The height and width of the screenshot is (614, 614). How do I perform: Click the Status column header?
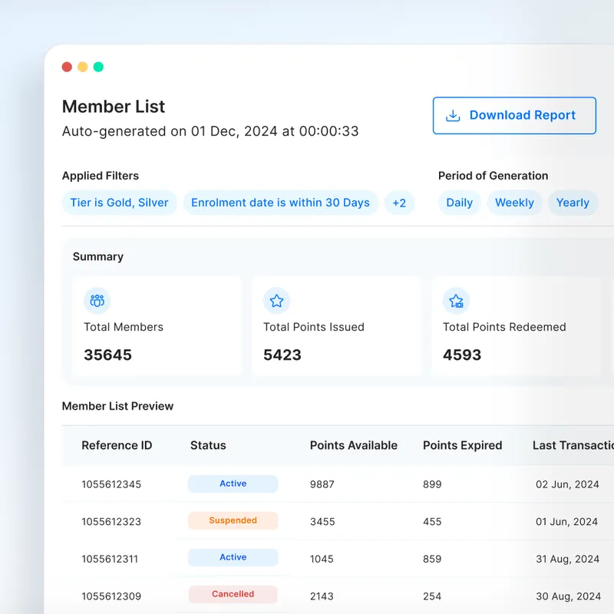point(207,445)
